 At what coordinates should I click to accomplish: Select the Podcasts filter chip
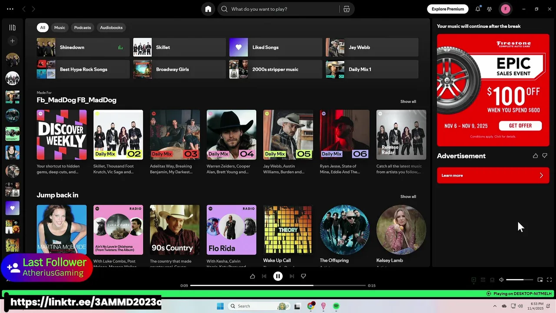point(83,27)
